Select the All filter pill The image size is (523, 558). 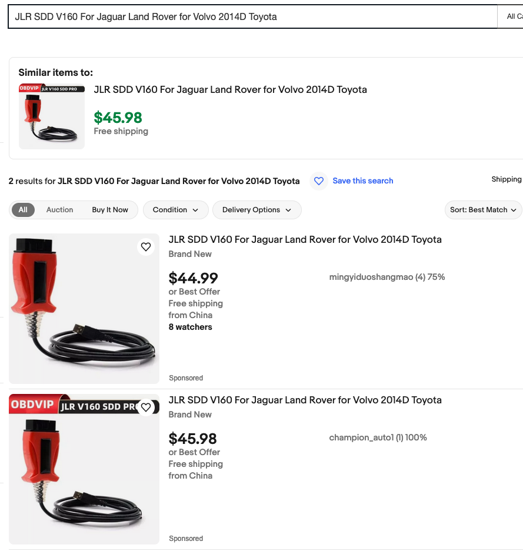pos(23,210)
